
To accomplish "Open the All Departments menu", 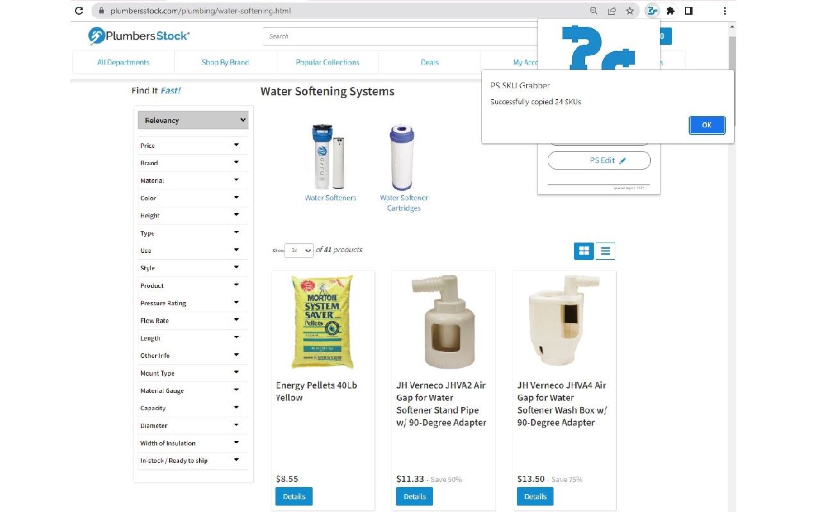I will [123, 62].
